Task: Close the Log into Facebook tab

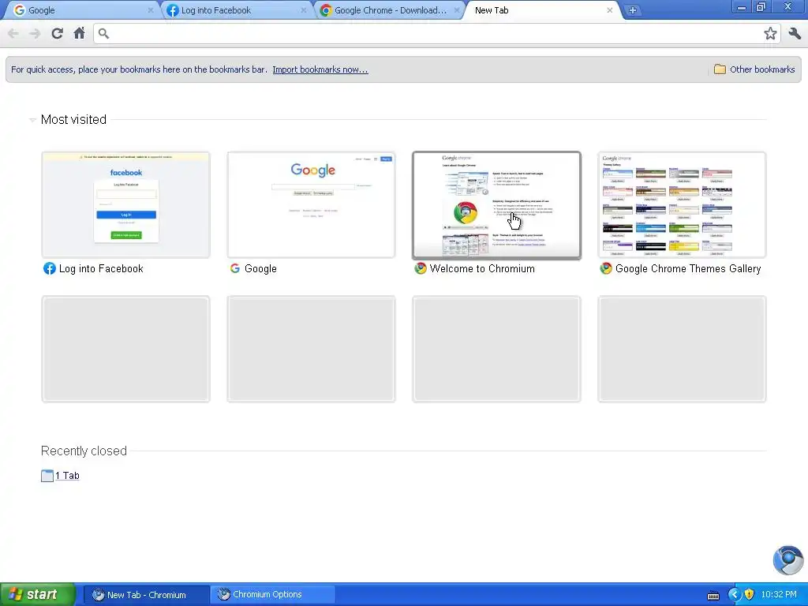Action: (x=304, y=10)
